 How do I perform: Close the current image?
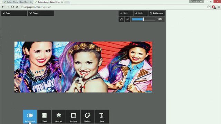(x=41, y=13)
